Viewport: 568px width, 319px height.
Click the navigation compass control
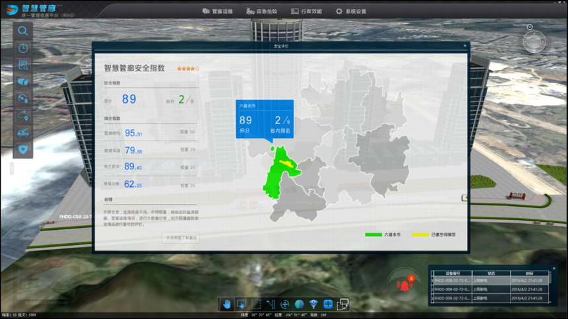point(535,41)
